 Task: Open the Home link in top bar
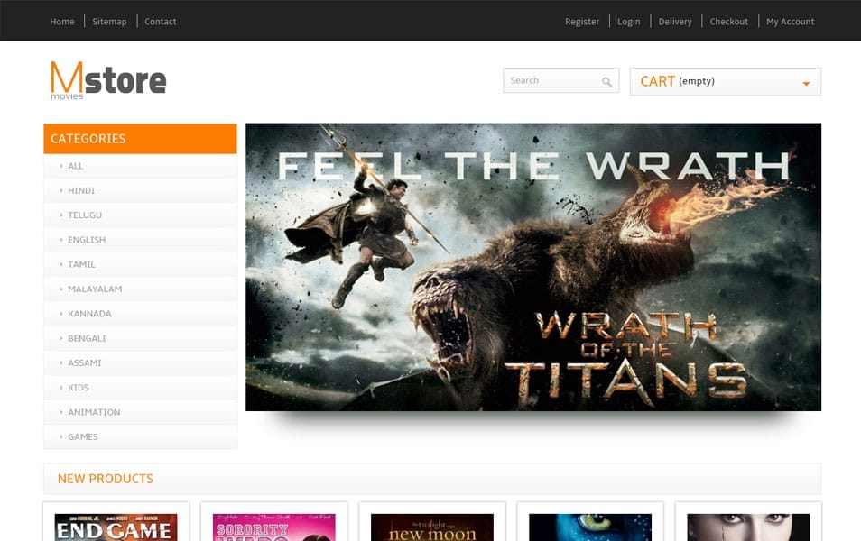tap(62, 22)
